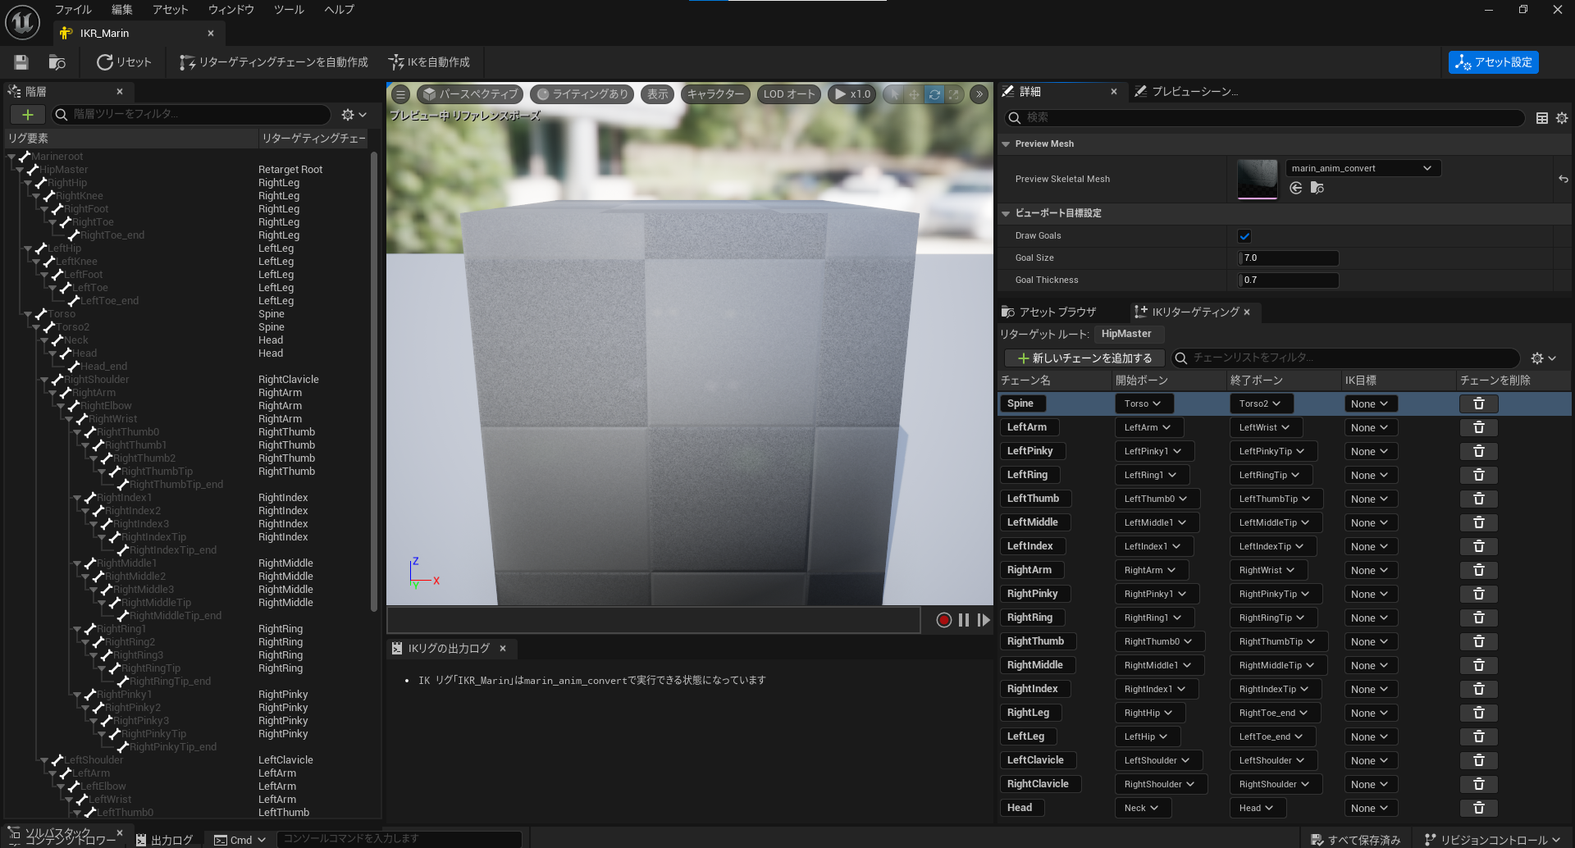Collapse the Preview Mesh section

pyautogui.click(x=1006, y=144)
